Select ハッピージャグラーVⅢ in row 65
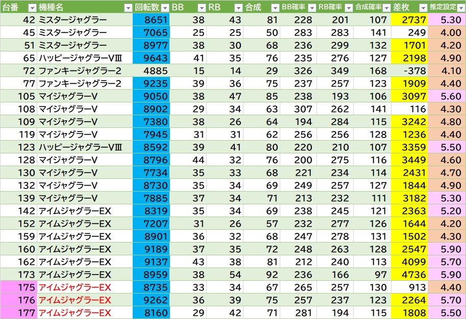 (85, 58)
